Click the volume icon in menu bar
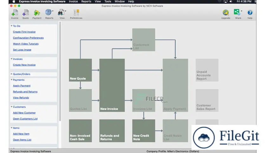265x153 pixels. tap(231, 2)
